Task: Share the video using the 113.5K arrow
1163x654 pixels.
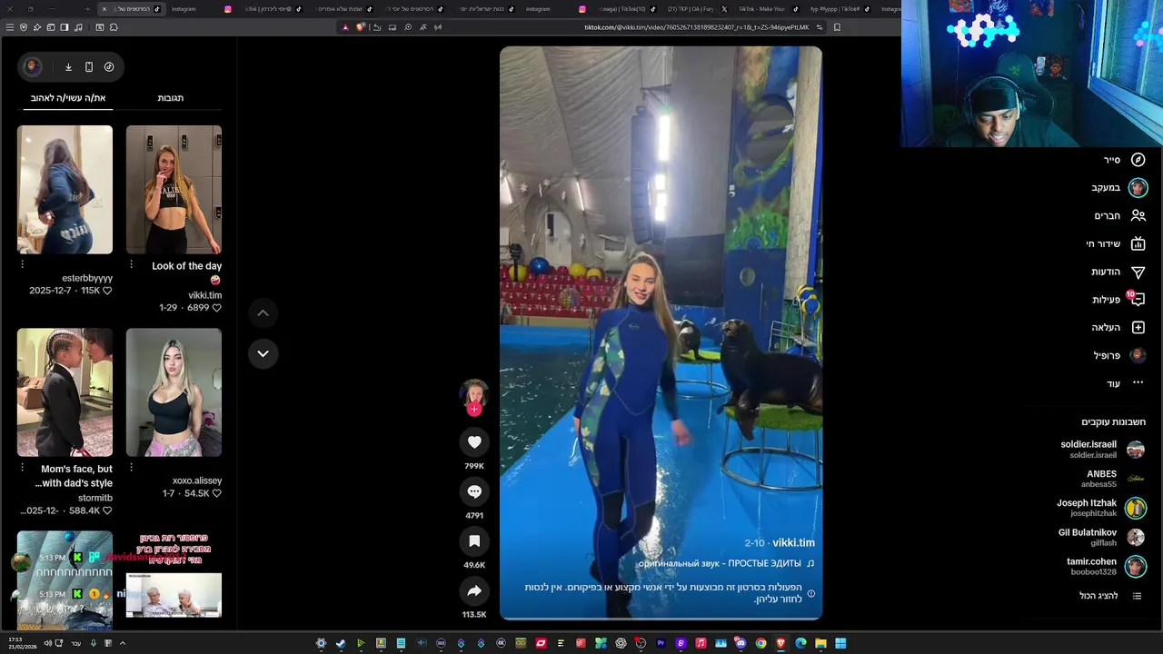Action: 474,591
